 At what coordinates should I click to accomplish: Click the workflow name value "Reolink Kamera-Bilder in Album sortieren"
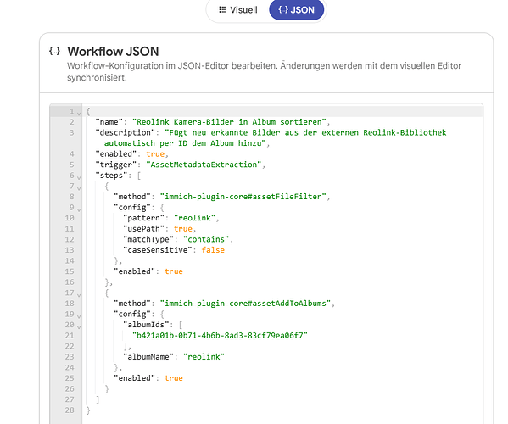(229, 122)
